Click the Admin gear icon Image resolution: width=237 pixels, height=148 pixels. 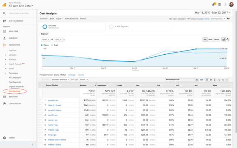coord(5,138)
